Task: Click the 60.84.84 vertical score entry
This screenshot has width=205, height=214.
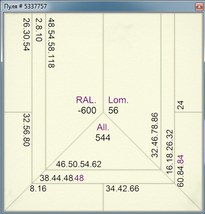Action: click(180, 171)
